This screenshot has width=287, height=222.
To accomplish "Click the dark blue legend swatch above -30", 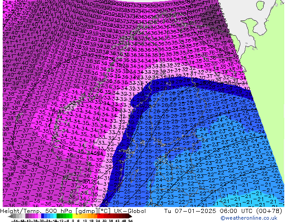I will (43, 216).
